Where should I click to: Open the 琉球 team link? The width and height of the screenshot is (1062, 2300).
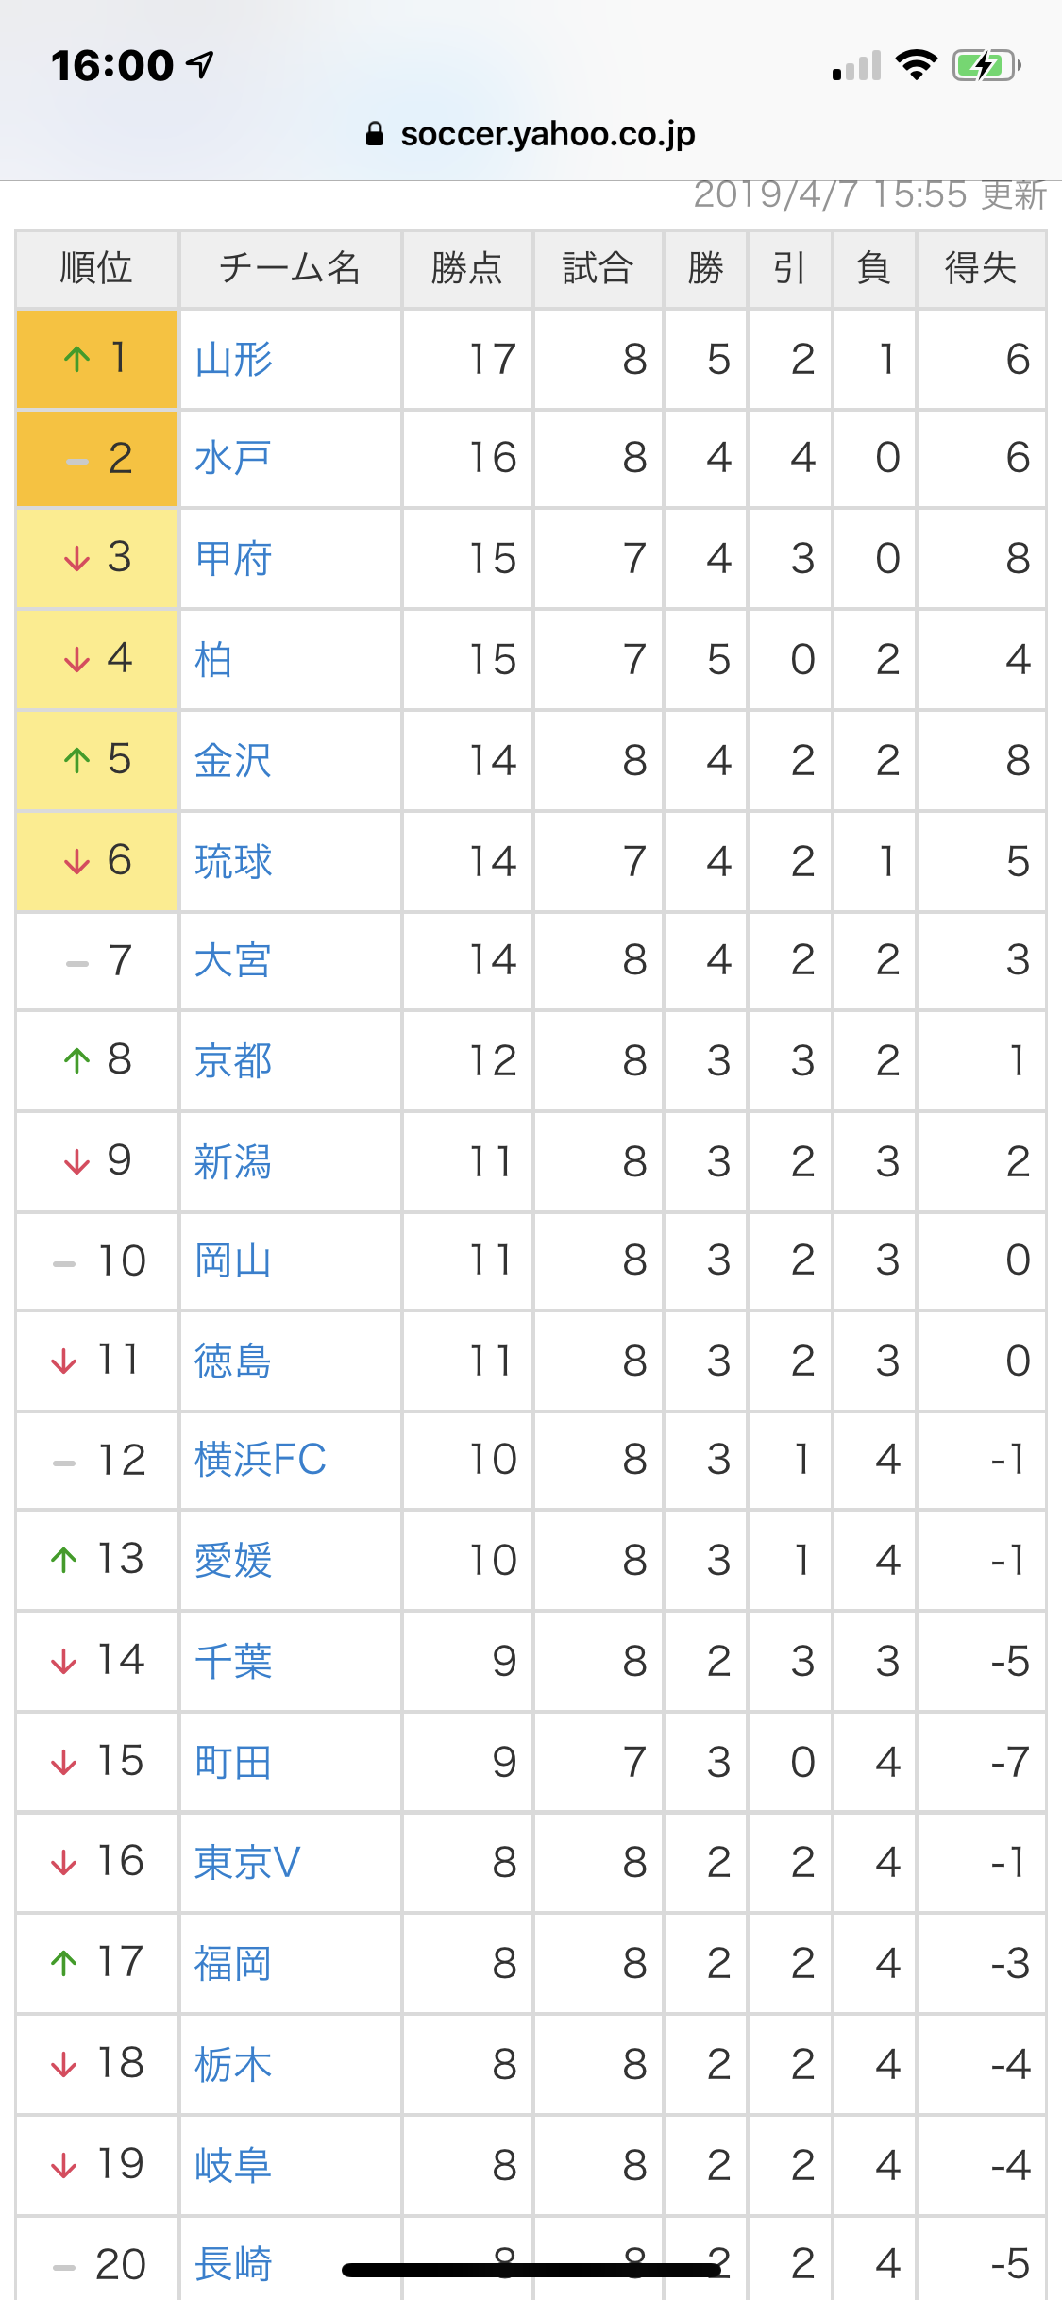coord(233,861)
